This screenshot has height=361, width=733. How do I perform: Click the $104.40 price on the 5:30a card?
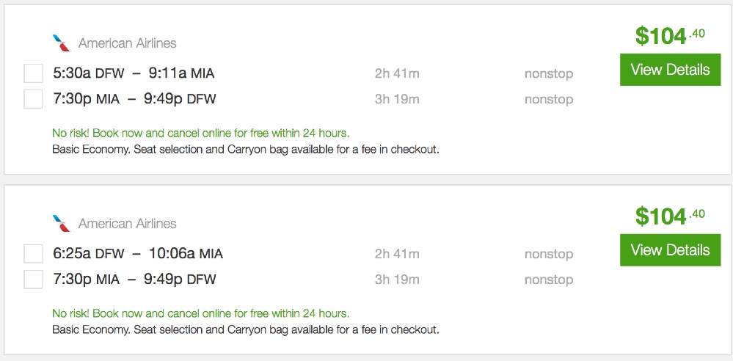tap(670, 35)
